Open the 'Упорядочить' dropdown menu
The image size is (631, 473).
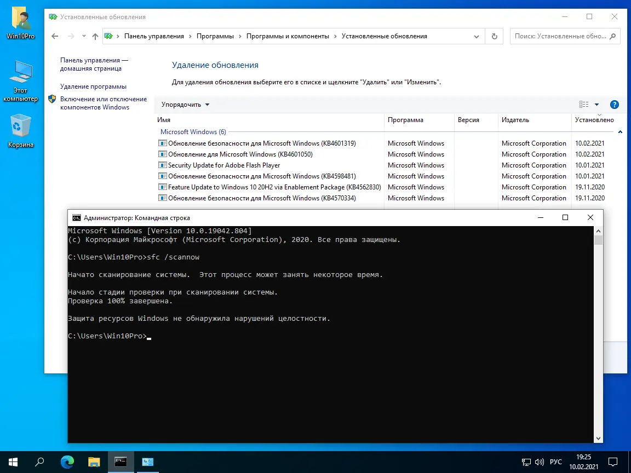(185, 105)
